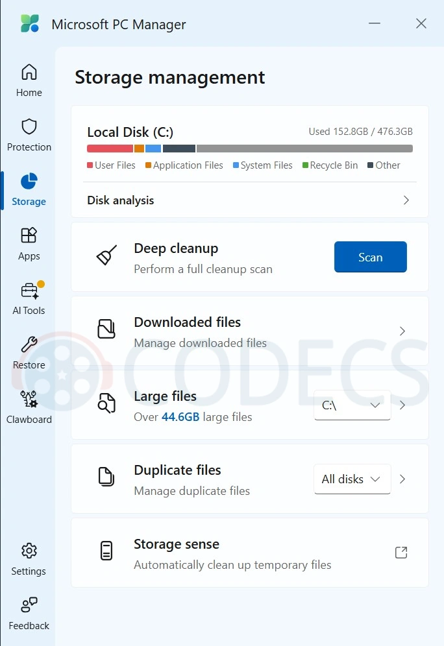Click the Application Files legend entry
Image resolution: width=444 pixels, height=646 pixels.
pyautogui.click(x=184, y=165)
